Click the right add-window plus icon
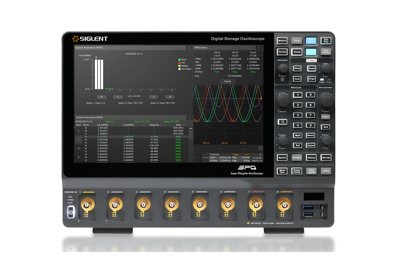Viewport: 397px width, 264px height. coord(245,148)
